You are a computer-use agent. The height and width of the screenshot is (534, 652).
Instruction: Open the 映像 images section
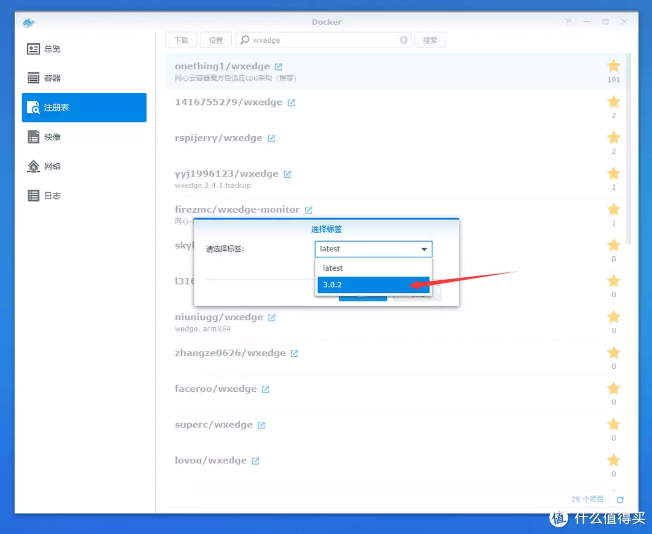point(84,137)
